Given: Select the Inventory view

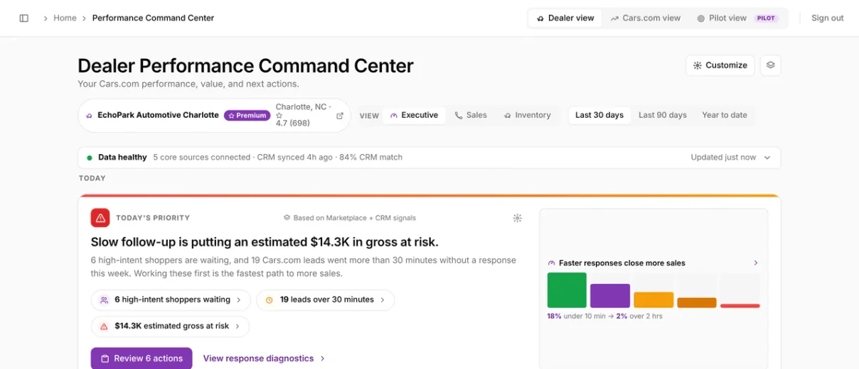Looking at the screenshot, I should coord(527,116).
